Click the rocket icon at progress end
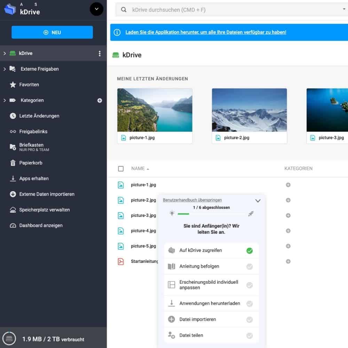Viewport: 348px width, 348px height. [x=251, y=214]
